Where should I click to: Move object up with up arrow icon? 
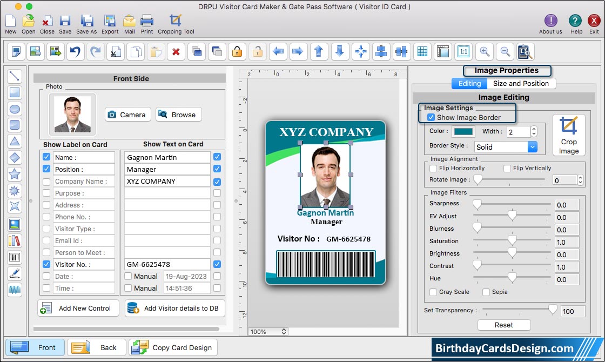click(x=319, y=51)
